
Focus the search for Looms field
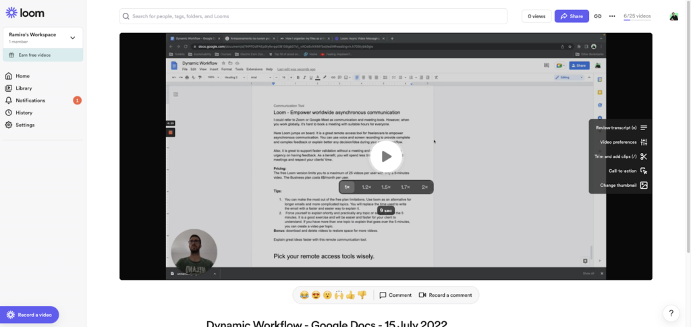coord(313,16)
